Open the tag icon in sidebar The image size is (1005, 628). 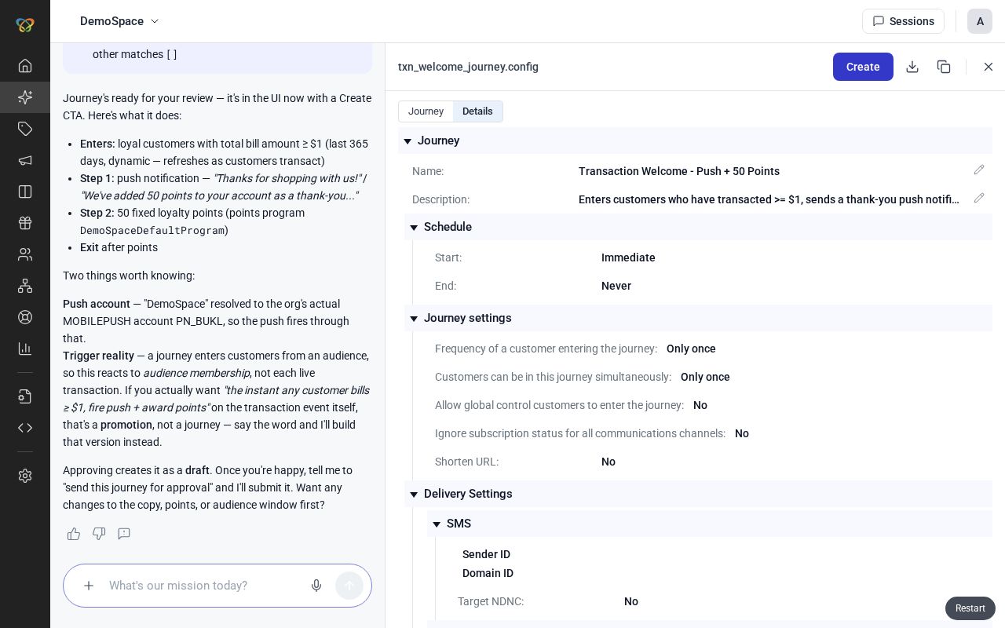[25, 129]
